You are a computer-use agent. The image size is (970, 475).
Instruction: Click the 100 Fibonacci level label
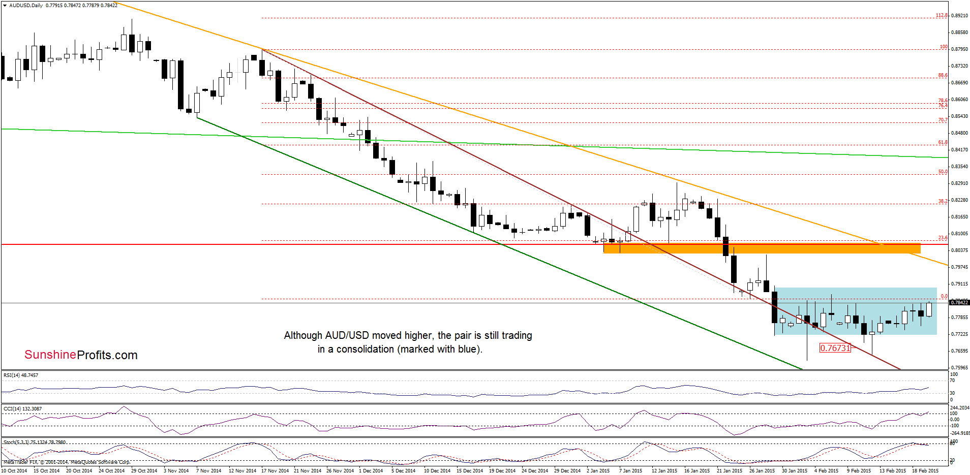pos(944,47)
